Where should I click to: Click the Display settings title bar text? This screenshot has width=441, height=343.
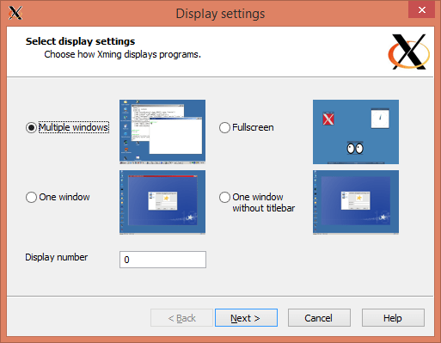coord(220,14)
